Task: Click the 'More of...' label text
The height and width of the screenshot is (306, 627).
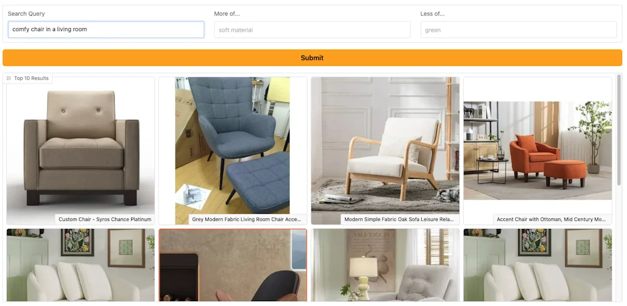Action: (x=227, y=13)
